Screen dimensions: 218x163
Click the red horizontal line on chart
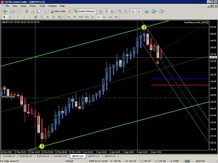[x=180, y=85]
